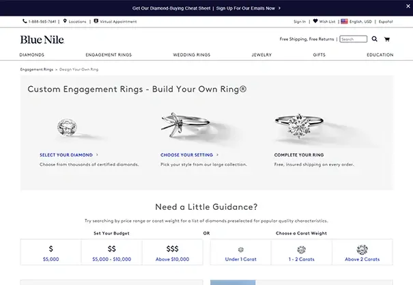
Task: Click the Locations map pin icon
Action: [x=65, y=21]
